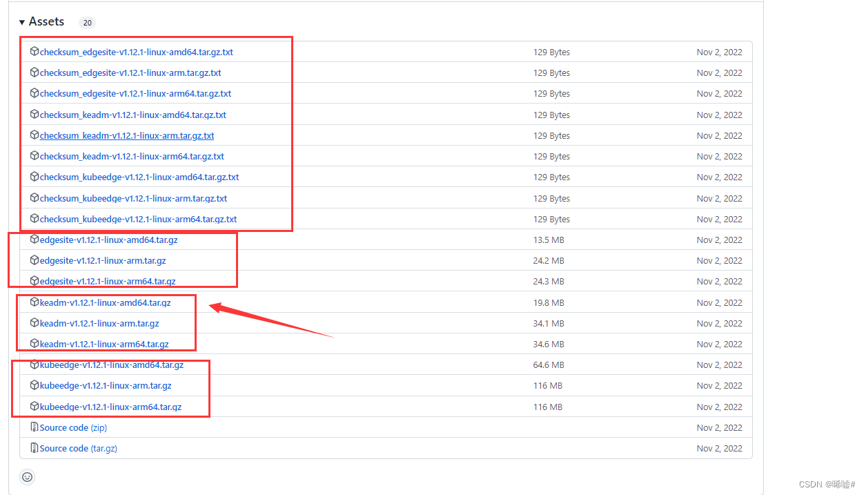
Task: Click 116 MB size of kubeedge linux-arm64.tar.gz
Action: coord(548,407)
